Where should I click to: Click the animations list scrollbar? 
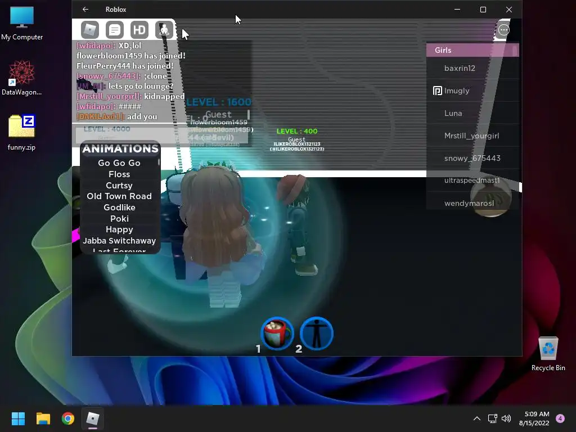pyautogui.click(x=159, y=162)
